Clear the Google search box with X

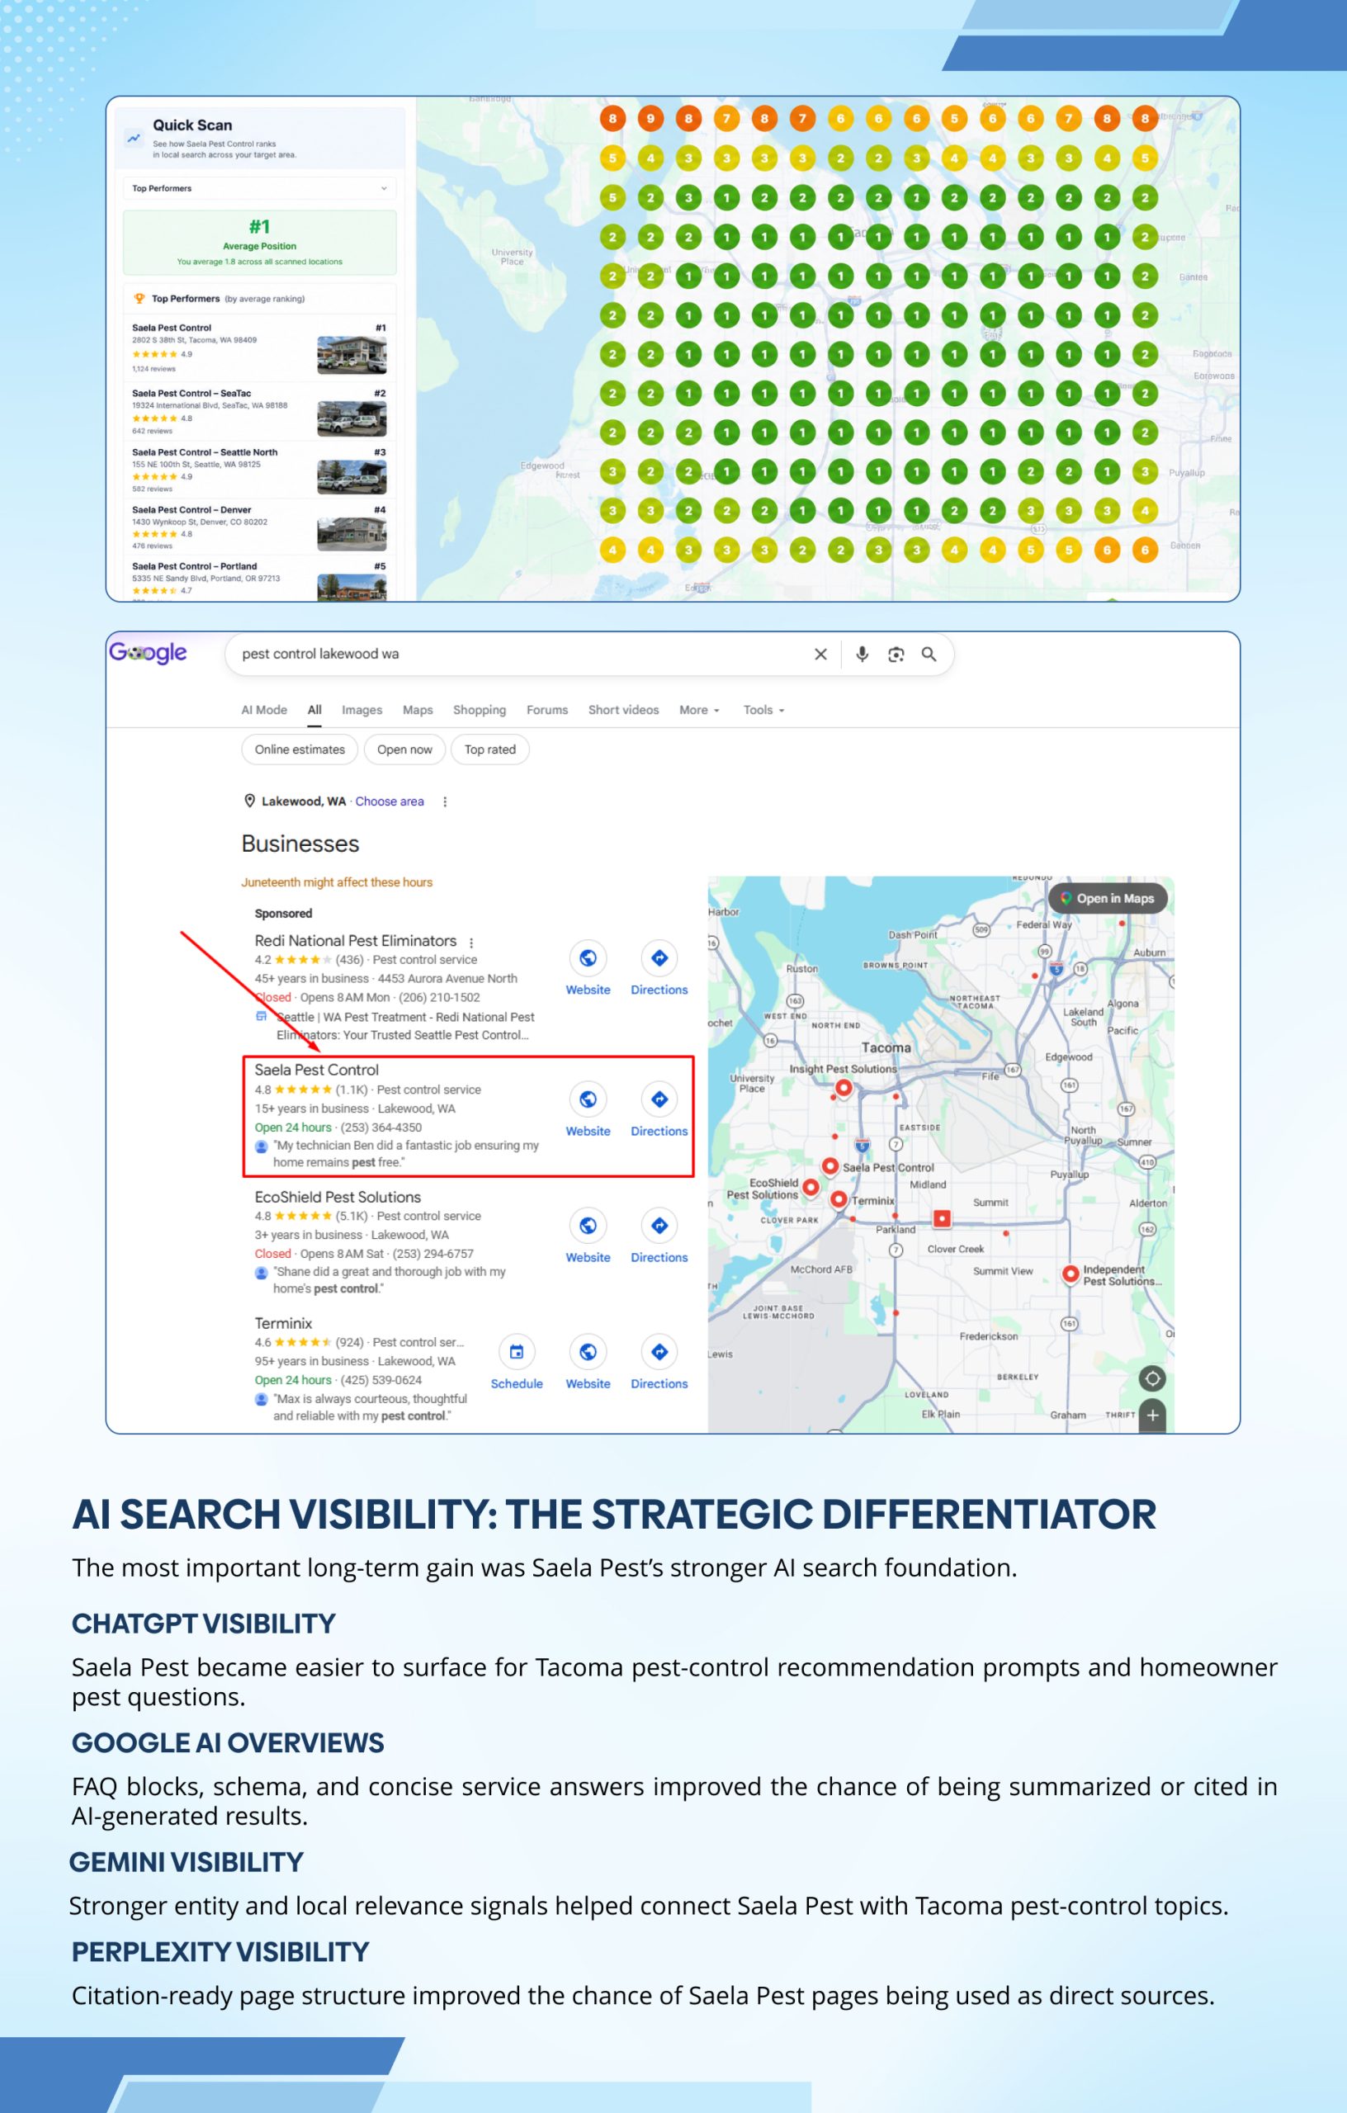820,654
